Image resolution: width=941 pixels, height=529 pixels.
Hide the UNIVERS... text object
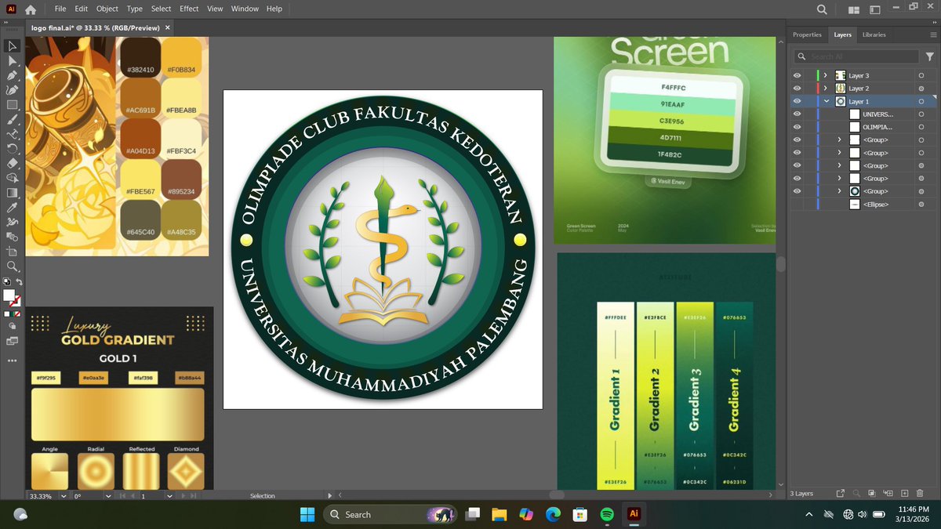click(x=797, y=114)
